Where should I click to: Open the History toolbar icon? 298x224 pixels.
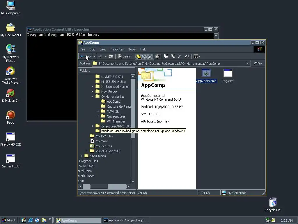coord(157,56)
